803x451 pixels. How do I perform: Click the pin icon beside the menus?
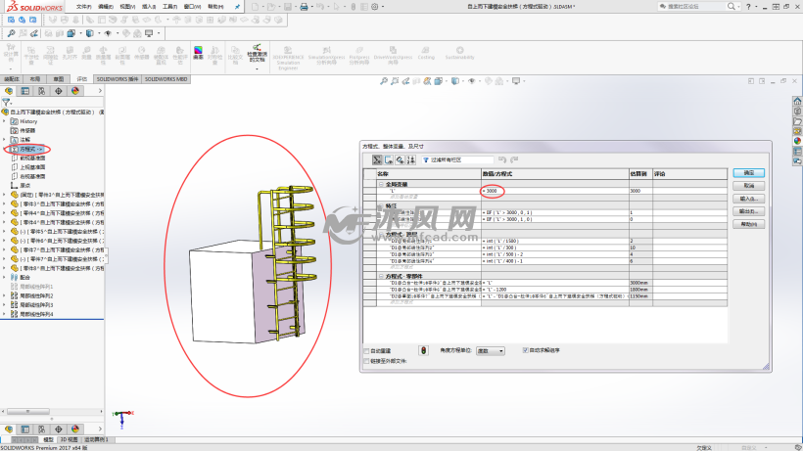pyautogui.click(x=237, y=7)
